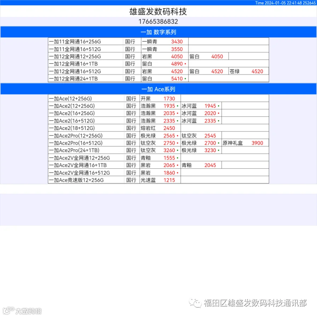This screenshot has height=317, width=317.
Task: Click 浩瀚黑 price 2335
Action: [169, 121]
